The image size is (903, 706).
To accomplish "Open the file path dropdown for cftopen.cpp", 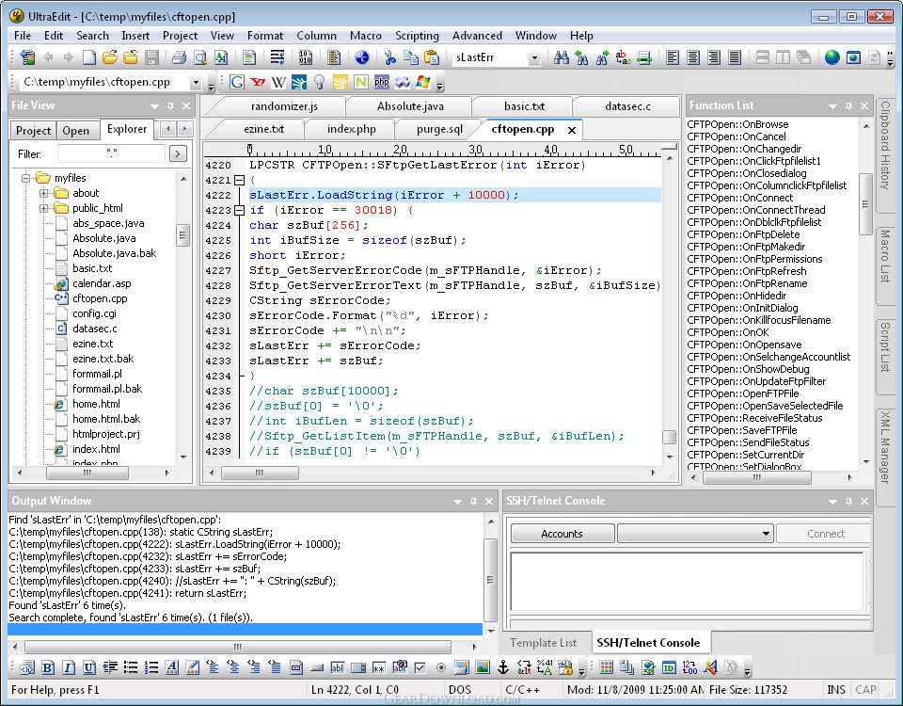I will (196, 83).
